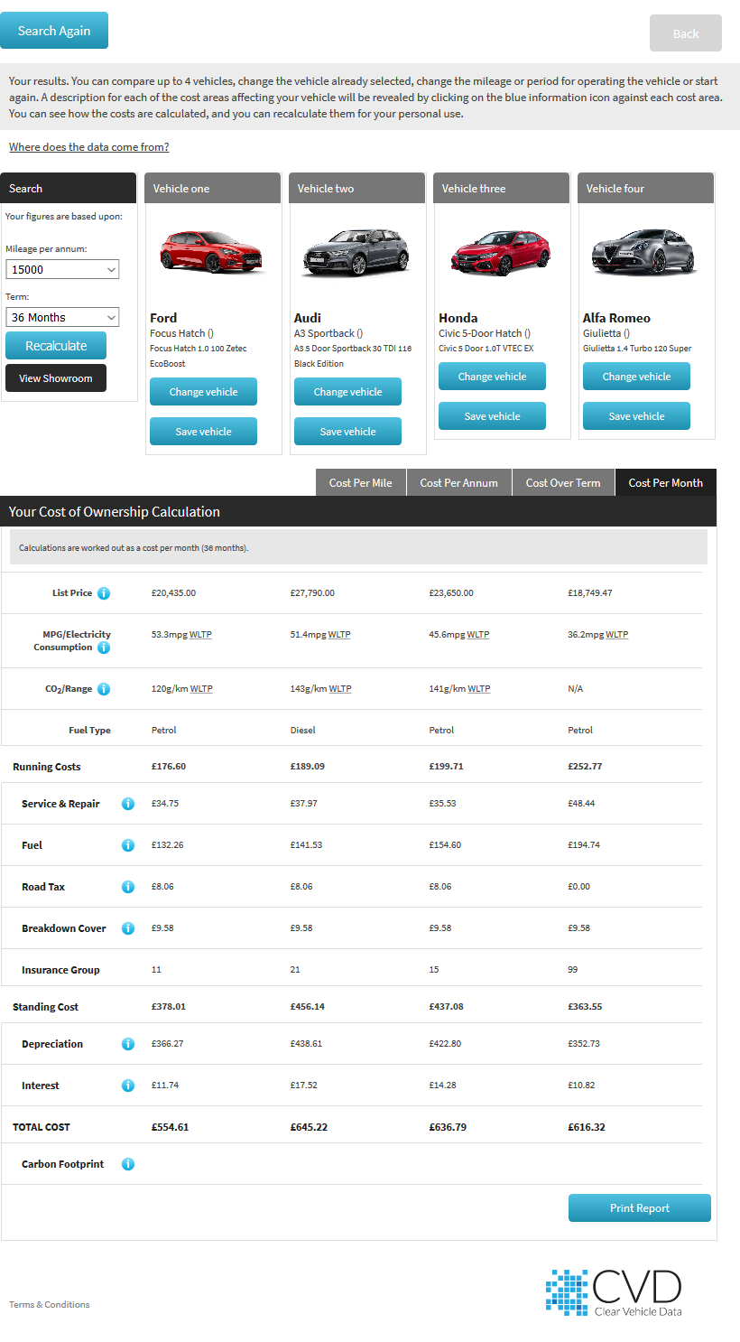Click the CO2/Range info icon

[x=104, y=689]
